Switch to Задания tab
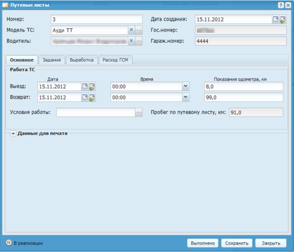This screenshot has height=252, width=294. coord(52,60)
